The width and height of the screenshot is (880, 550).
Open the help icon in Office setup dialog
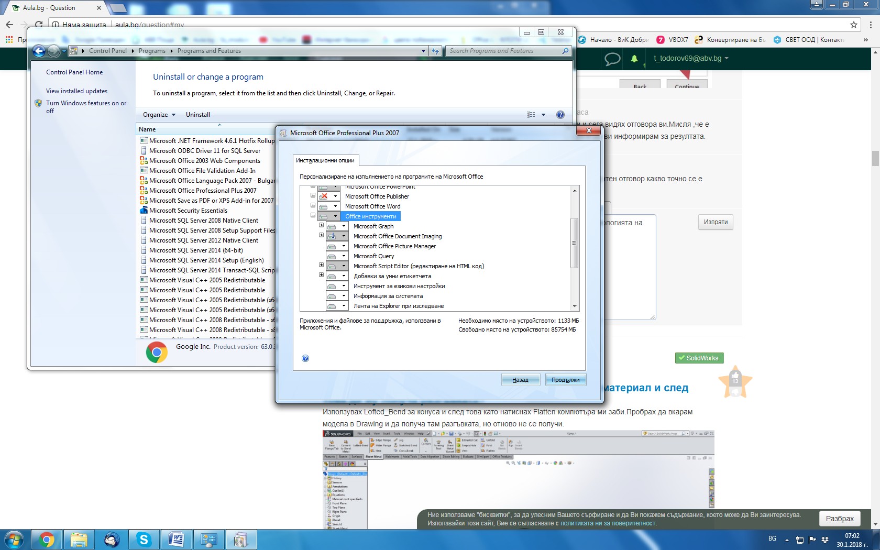click(305, 358)
